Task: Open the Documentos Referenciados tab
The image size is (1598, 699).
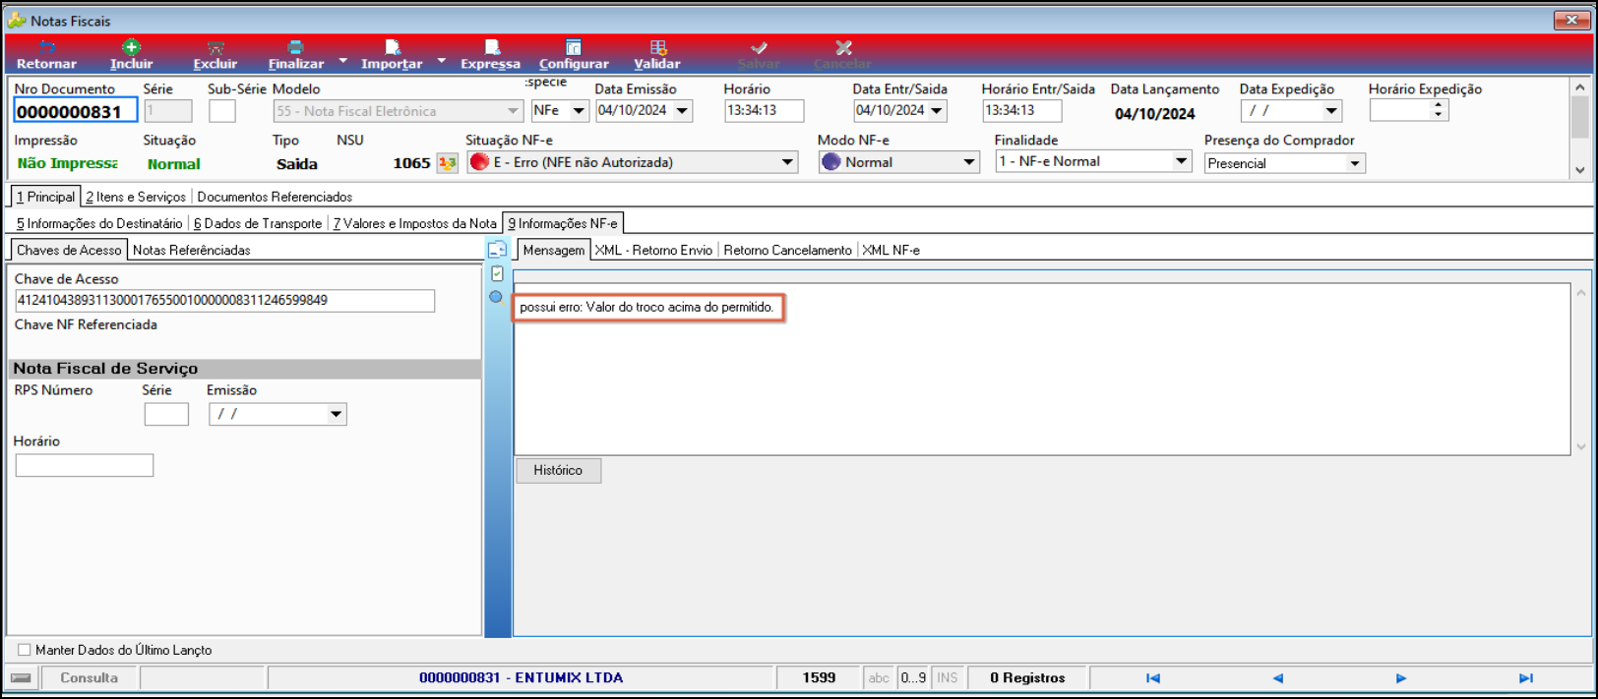Action: click(275, 197)
